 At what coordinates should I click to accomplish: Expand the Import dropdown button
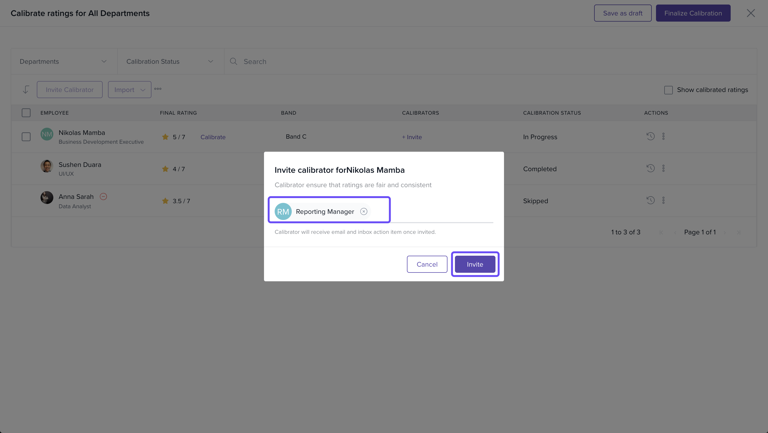(129, 90)
